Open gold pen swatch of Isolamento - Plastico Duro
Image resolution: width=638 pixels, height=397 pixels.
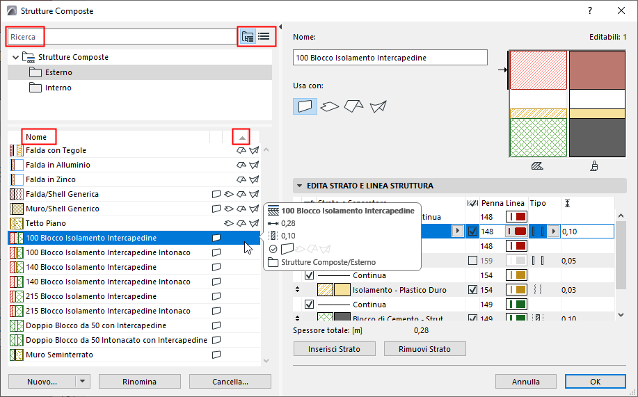pyautogui.click(x=516, y=290)
